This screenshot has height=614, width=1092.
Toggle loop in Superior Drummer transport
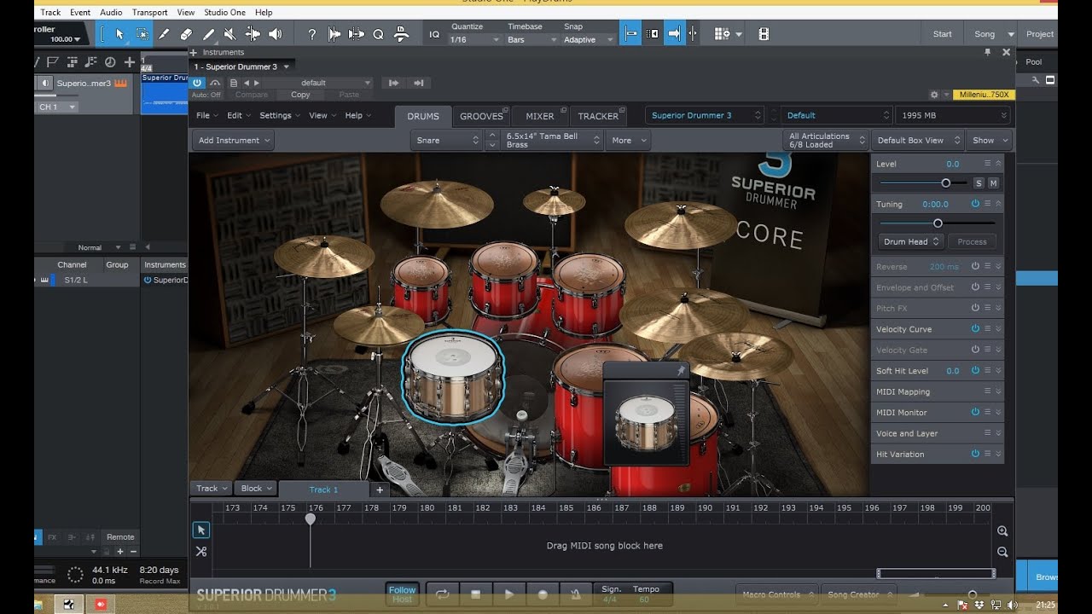tap(442, 594)
